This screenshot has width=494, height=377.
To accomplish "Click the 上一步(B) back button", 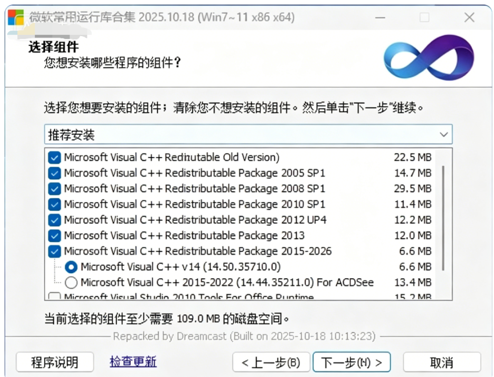I will pyautogui.click(x=271, y=362).
